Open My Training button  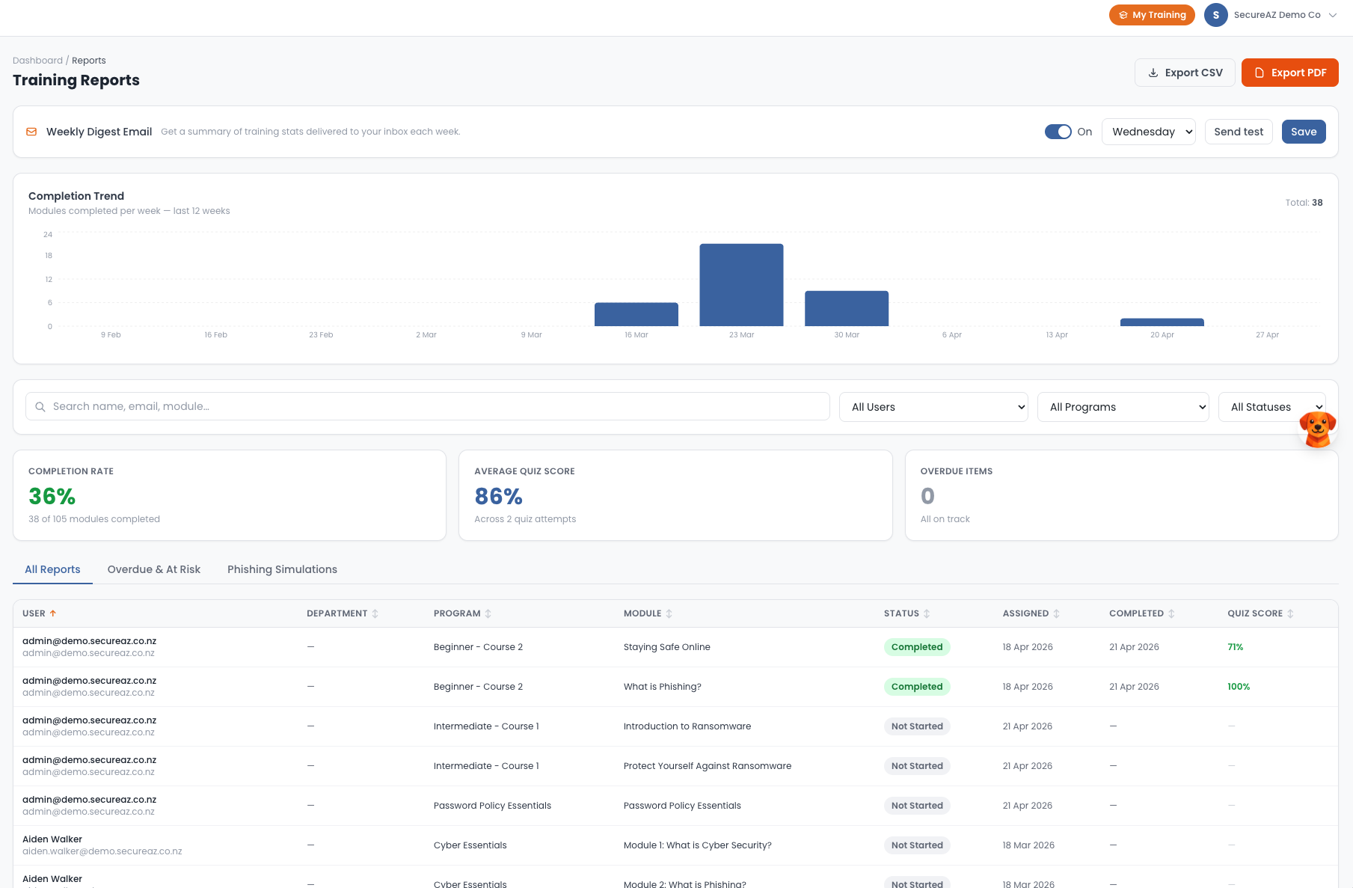1152,15
